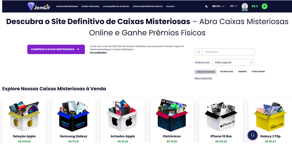The height and width of the screenshot is (145, 292).
Task: Open the headset support chat icon
Action: [x=252, y=135]
